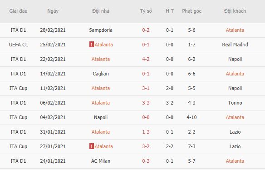
Task: Open the Real Madrid team link
Action: [x=235, y=45]
